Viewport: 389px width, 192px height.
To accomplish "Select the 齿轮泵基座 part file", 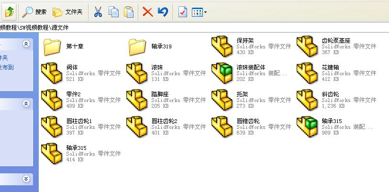I will (x=336, y=46).
